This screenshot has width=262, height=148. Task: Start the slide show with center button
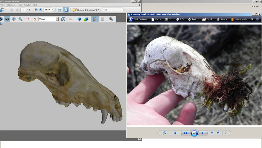[x=194, y=133]
